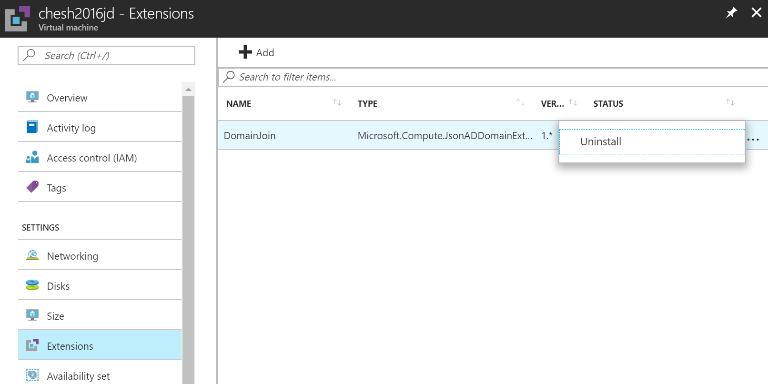The height and width of the screenshot is (384, 768).
Task: Open the Extensions settings menu item
Action: coord(70,346)
